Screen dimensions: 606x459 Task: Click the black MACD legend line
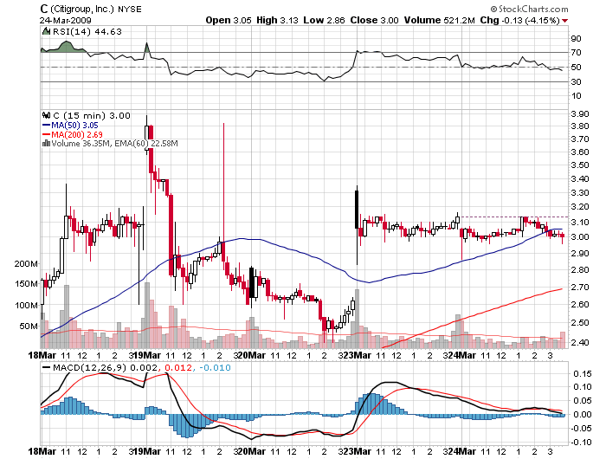point(47,367)
